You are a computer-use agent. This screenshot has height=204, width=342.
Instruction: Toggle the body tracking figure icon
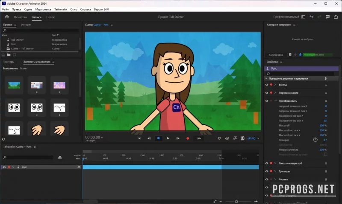(295, 55)
